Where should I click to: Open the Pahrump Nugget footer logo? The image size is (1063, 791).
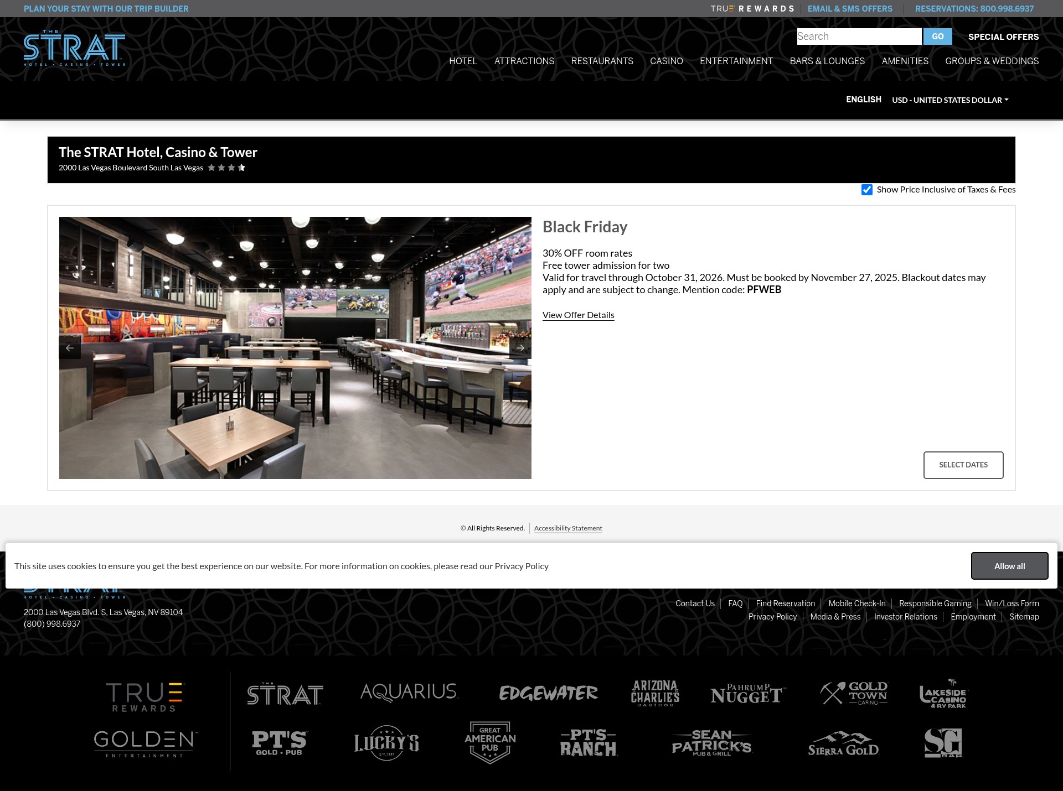[x=747, y=694]
